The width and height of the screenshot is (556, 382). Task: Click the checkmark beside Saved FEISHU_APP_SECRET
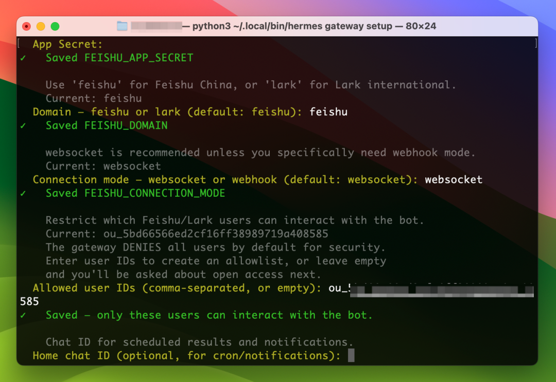click(x=23, y=58)
